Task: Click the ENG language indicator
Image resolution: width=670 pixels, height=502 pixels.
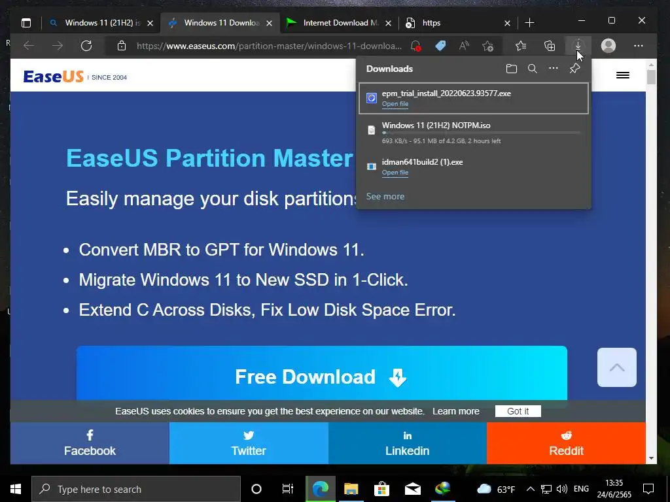Action: [x=581, y=489]
